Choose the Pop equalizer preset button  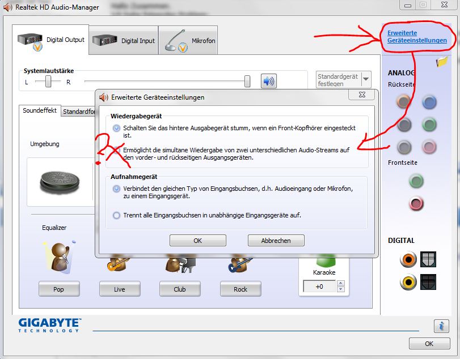(x=59, y=289)
